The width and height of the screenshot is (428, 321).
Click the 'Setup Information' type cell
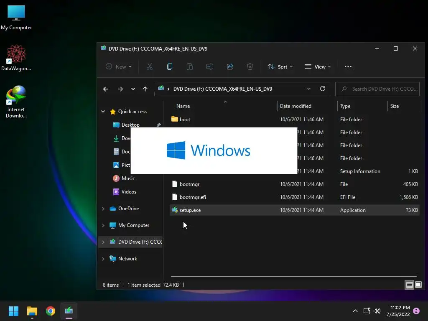click(x=360, y=171)
